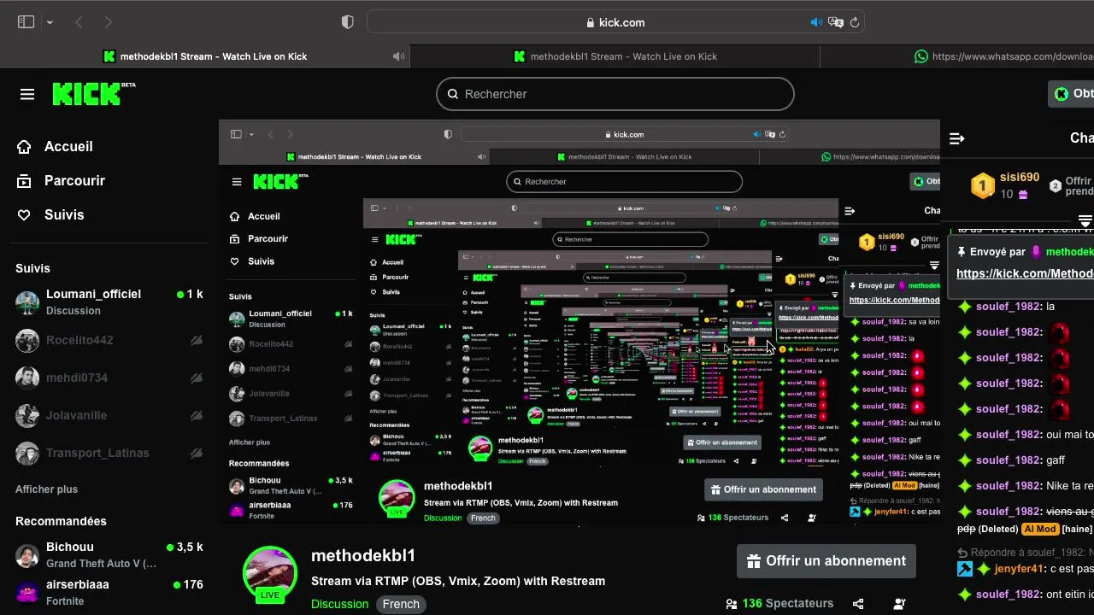Image resolution: width=1094 pixels, height=615 pixels.
Task: Click main chat username on 'soulef_1982: gaff' message
Action: point(1009,460)
